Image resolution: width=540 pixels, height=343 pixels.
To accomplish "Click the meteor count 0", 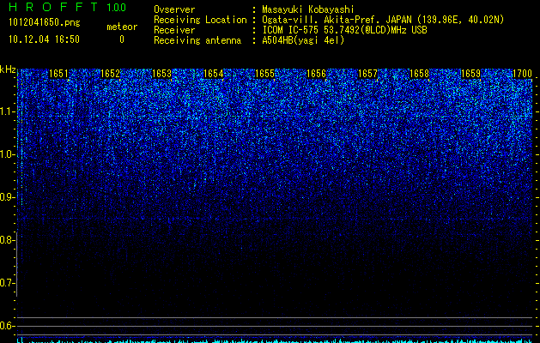I will pyautogui.click(x=122, y=39).
